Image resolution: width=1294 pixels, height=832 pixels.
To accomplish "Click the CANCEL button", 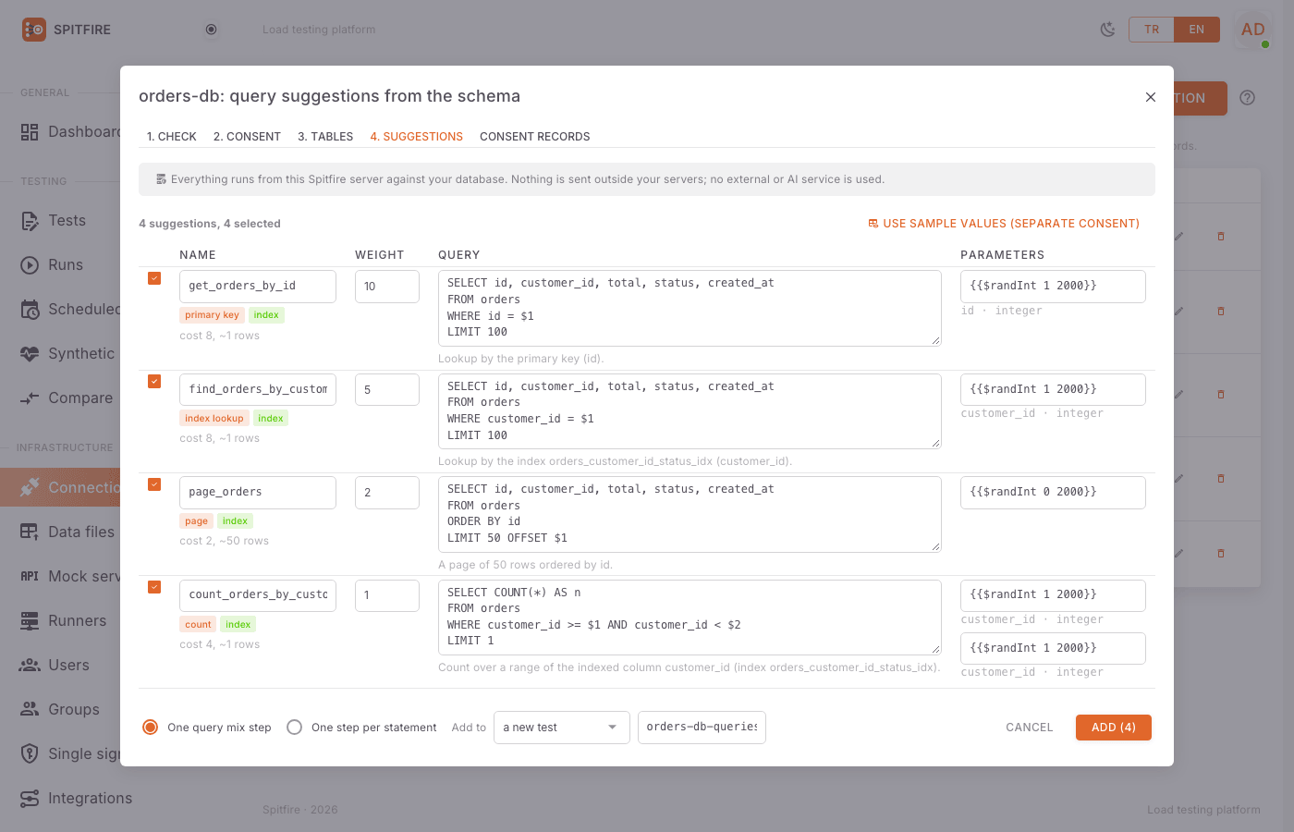I will [x=1030, y=728].
